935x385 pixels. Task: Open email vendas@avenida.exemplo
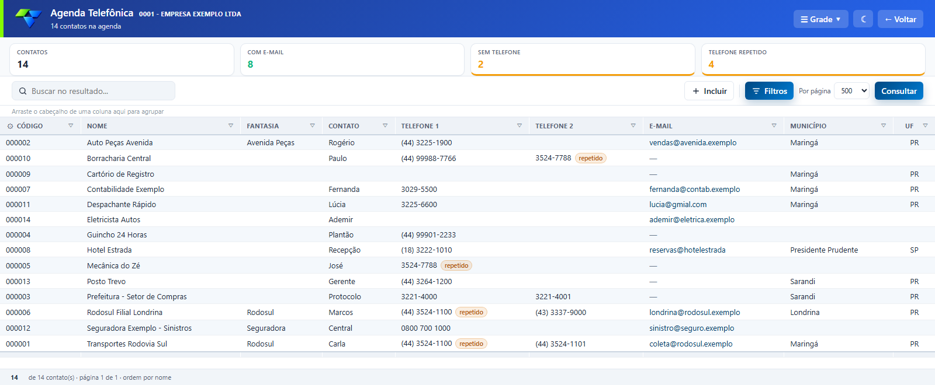[x=692, y=142]
